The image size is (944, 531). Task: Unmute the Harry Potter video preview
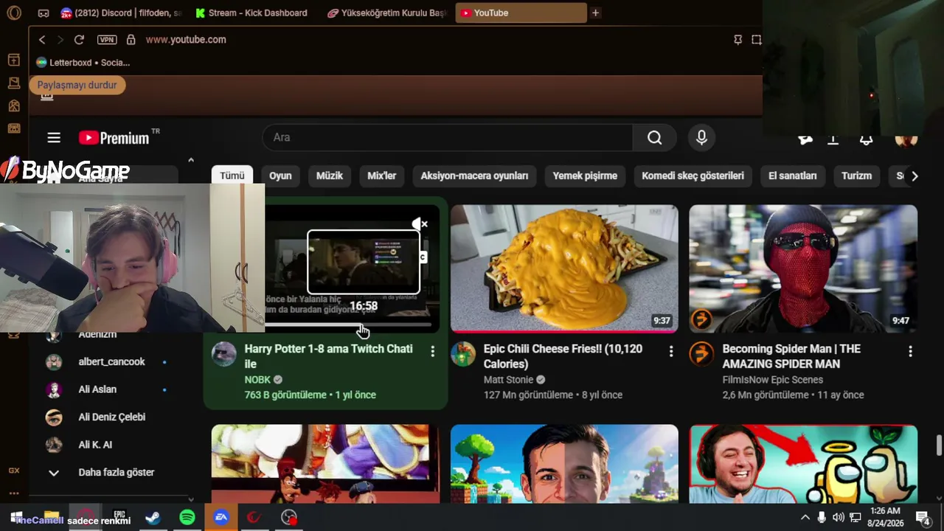point(420,223)
